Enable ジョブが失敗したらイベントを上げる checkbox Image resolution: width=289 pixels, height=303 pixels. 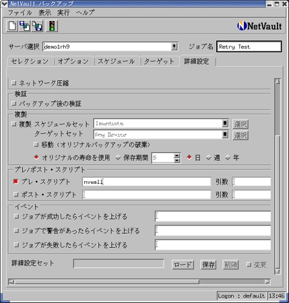click(x=16, y=244)
